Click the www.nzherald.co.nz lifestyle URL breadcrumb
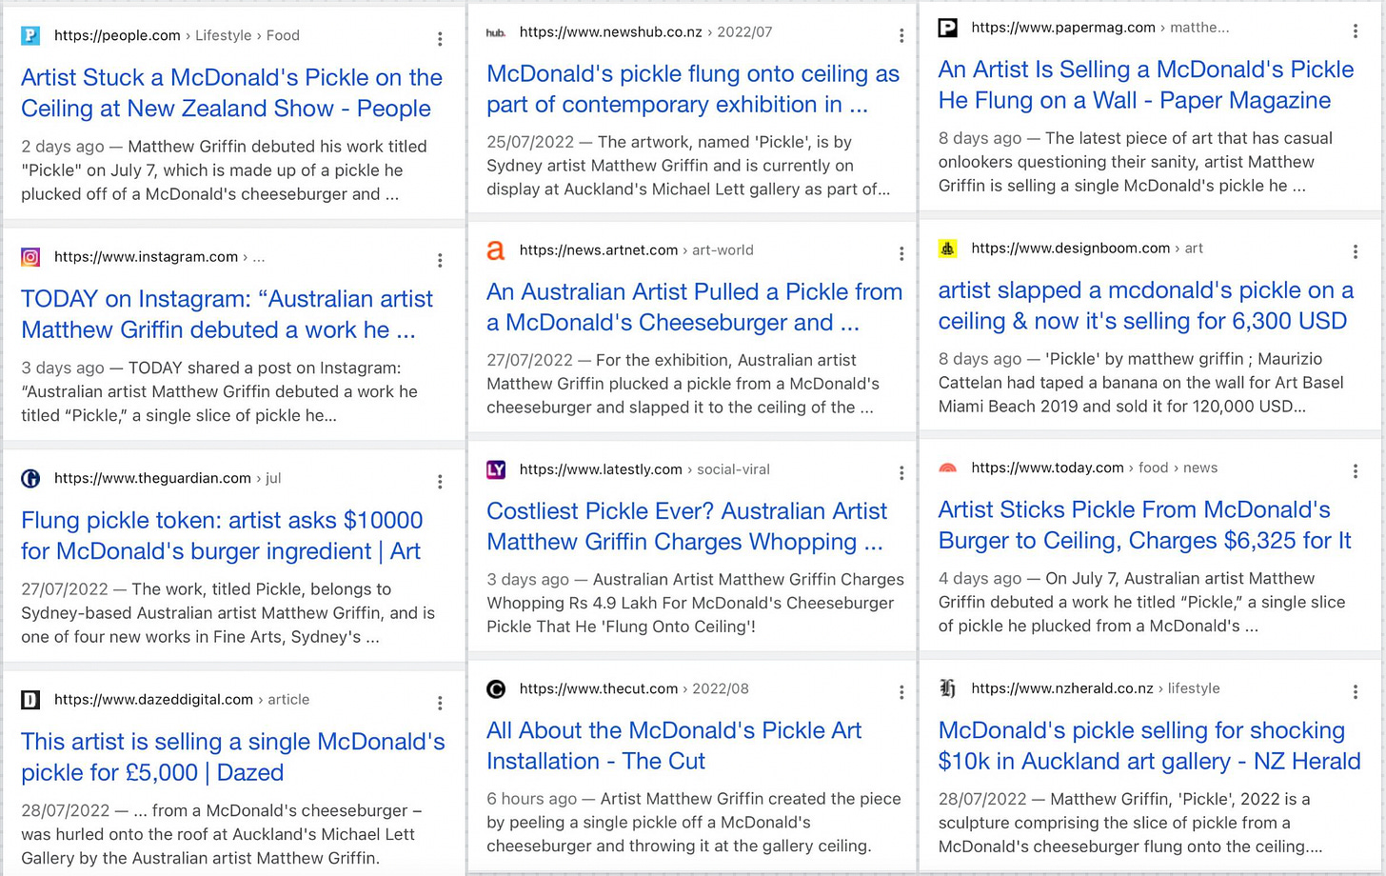Screen dimensions: 1386x876 coord(1096,688)
